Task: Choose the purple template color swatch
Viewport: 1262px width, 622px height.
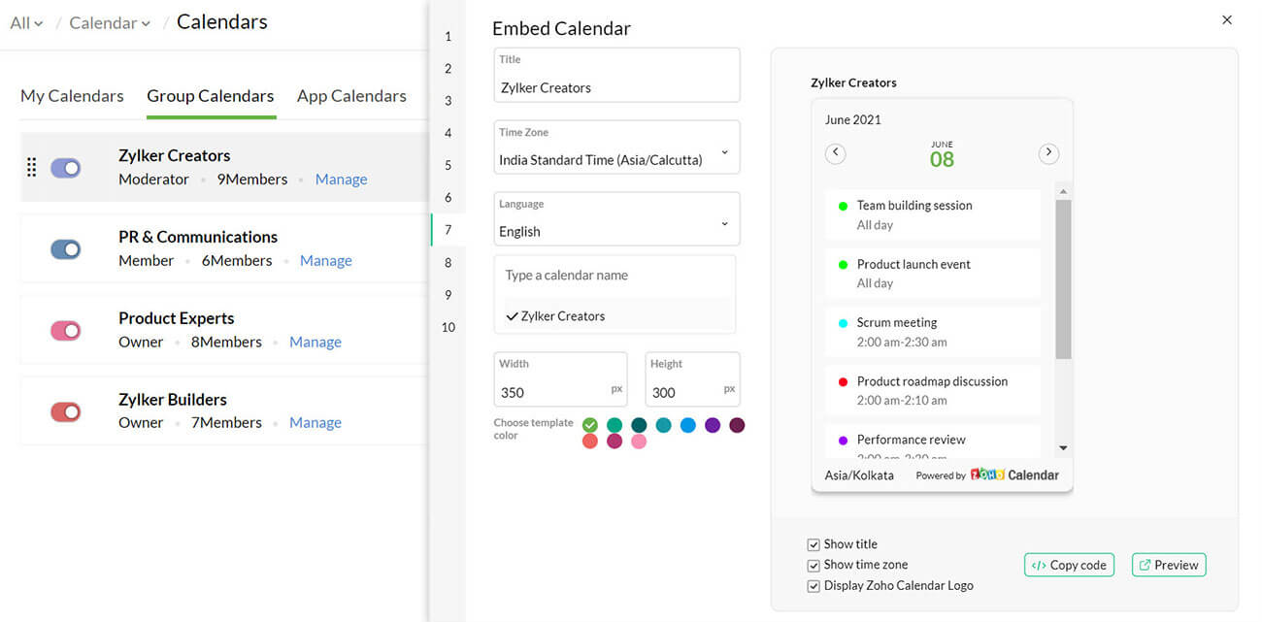Action: pos(713,425)
